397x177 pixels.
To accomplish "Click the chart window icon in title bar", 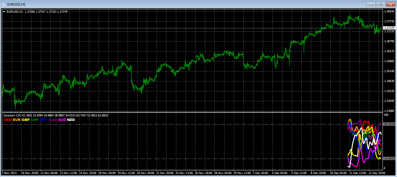I will [x=4, y=4].
